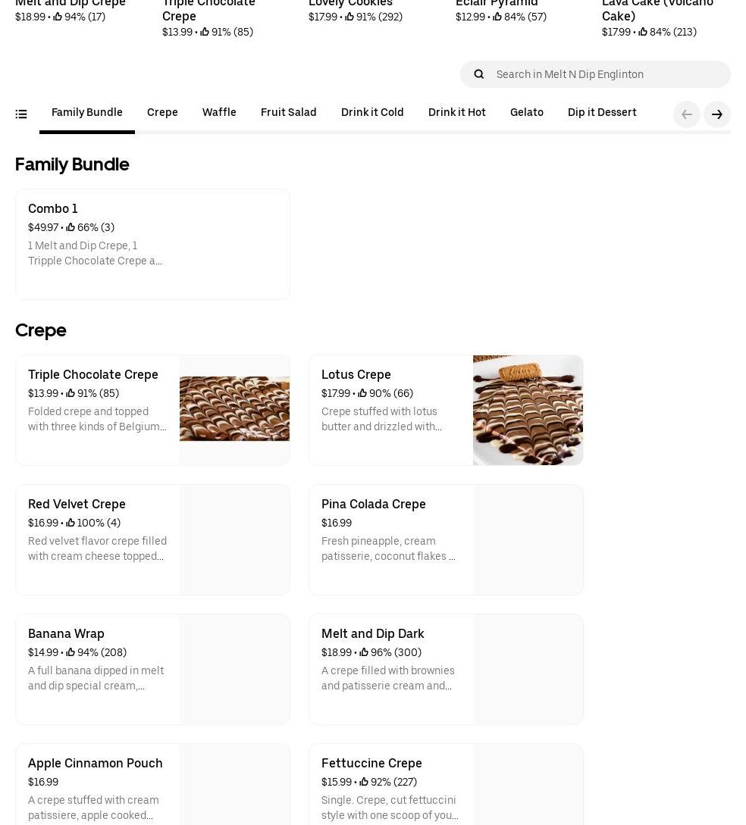
Task: Click the search magnifier icon
Action: 478,74
